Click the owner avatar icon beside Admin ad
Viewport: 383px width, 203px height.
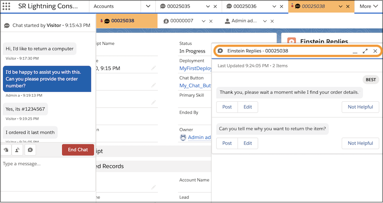[x=183, y=137]
